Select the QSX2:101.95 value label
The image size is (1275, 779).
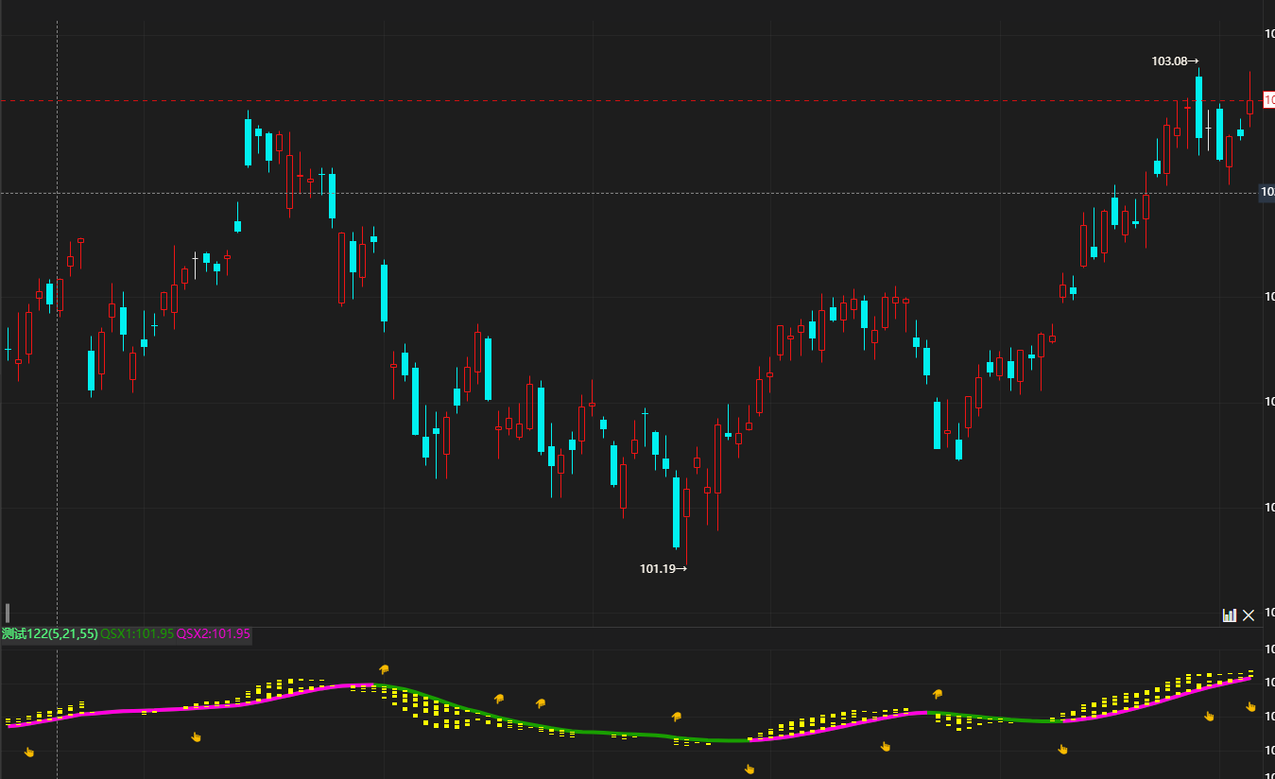[x=214, y=633]
